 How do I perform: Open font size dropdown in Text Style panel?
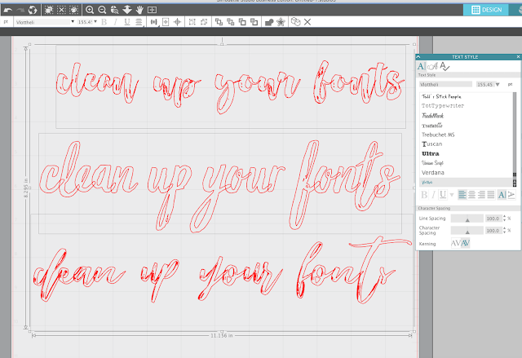[x=498, y=85]
